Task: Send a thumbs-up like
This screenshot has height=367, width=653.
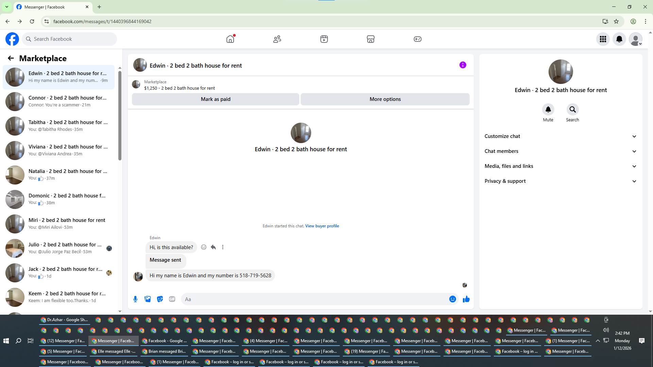Action: [466, 299]
